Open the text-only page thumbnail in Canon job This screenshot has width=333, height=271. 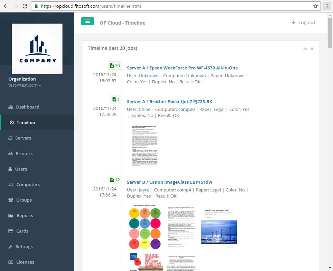click(x=181, y=227)
